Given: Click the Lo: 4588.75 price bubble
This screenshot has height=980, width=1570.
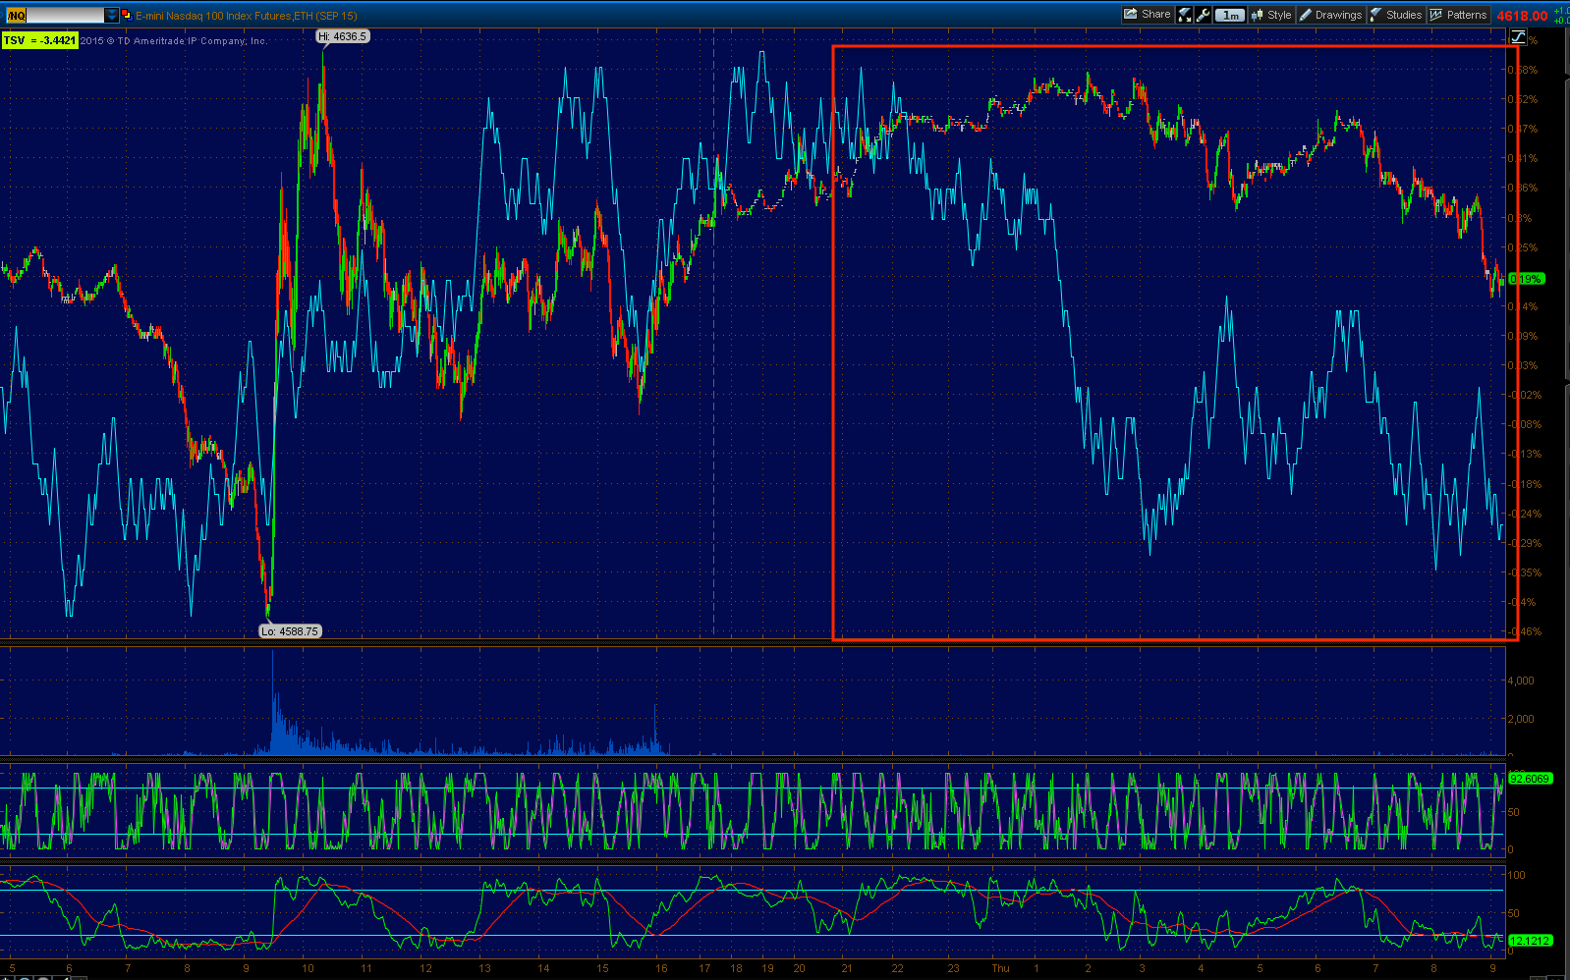Looking at the screenshot, I should click(x=290, y=631).
